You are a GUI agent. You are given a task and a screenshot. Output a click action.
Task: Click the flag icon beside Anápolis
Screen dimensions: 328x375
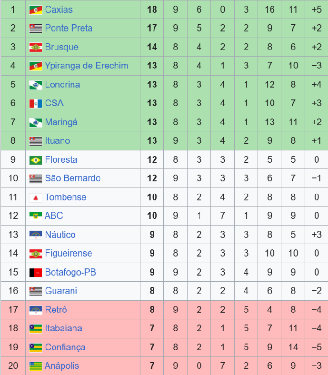pyautogui.click(x=36, y=366)
